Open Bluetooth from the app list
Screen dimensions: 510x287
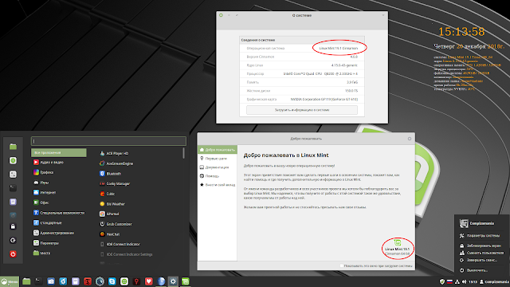click(x=110, y=174)
